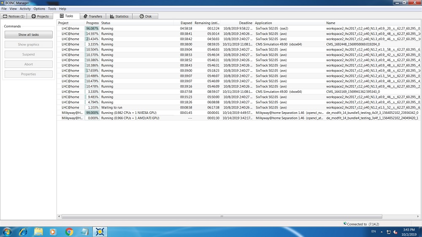422x237 pixels.
Task: Click the network icon in system tray
Action: click(389, 232)
